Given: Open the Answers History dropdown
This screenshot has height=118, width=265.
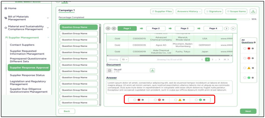Looking at the screenshot, I should click(x=189, y=11).
